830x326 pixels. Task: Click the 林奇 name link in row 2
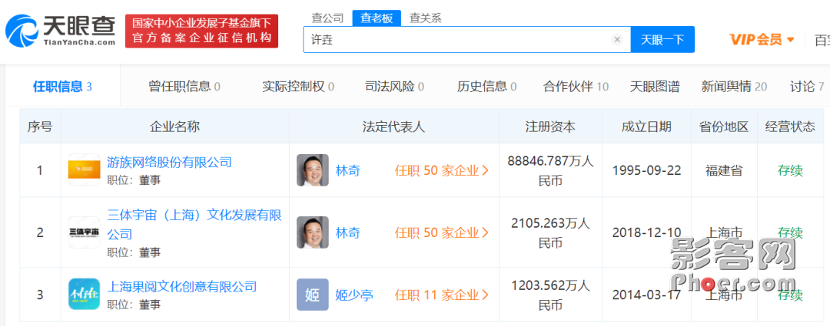click(x=348, y=232)
